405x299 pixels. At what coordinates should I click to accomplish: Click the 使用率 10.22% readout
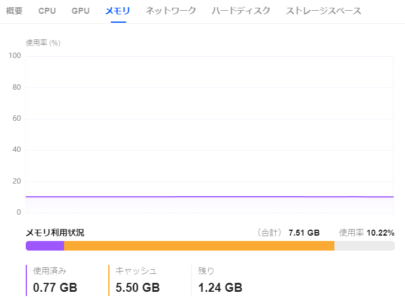(367, 233)
